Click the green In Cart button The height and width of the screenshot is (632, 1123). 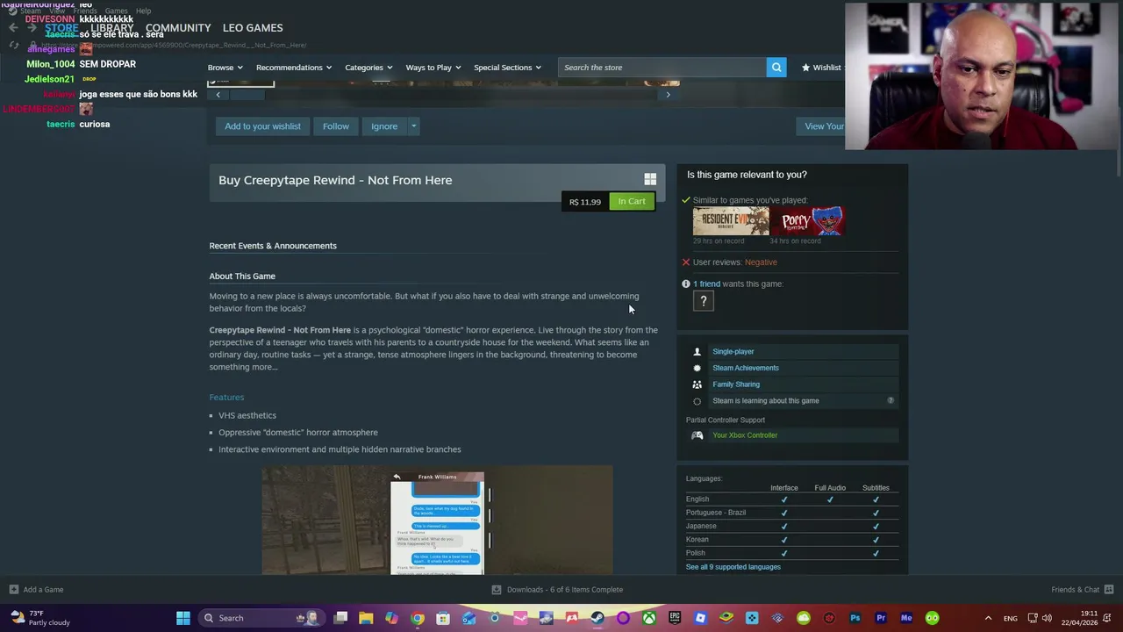[632, 202]
